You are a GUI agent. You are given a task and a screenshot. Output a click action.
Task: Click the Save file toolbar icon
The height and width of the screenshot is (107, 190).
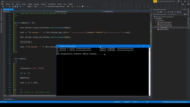[15, 7]
